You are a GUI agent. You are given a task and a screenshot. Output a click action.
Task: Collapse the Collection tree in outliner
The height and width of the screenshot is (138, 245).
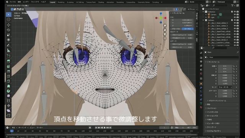click(203, 12)
